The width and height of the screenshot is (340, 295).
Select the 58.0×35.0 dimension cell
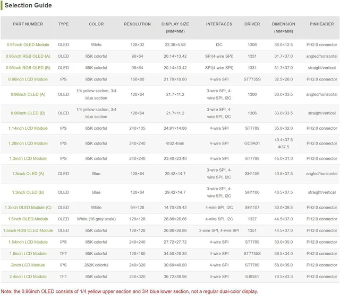pos(283,265)
